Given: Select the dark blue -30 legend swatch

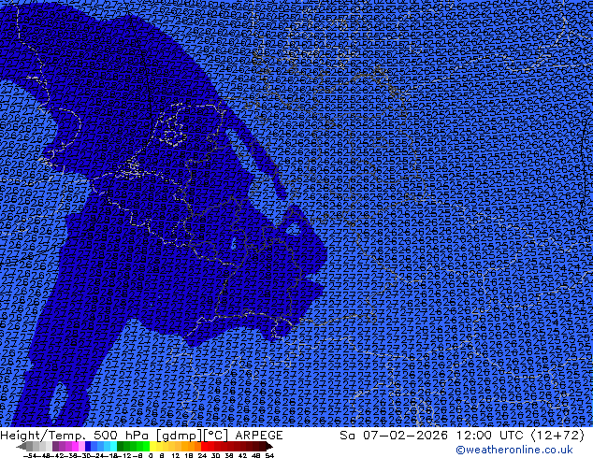Looking at the screenshot, I should coord(88,446).
